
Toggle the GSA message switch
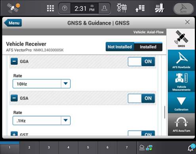[141, 98]
